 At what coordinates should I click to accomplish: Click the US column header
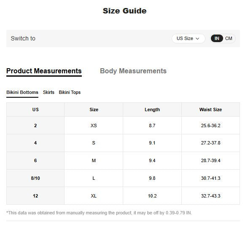(35, 109)
